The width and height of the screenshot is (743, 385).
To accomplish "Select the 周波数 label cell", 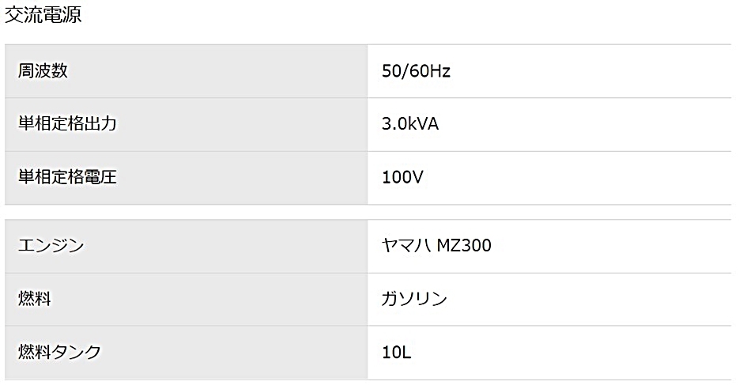I will tap(187, 71).
